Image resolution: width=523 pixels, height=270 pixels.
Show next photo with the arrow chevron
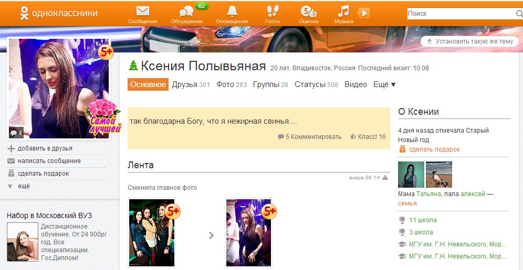[211, 235]
